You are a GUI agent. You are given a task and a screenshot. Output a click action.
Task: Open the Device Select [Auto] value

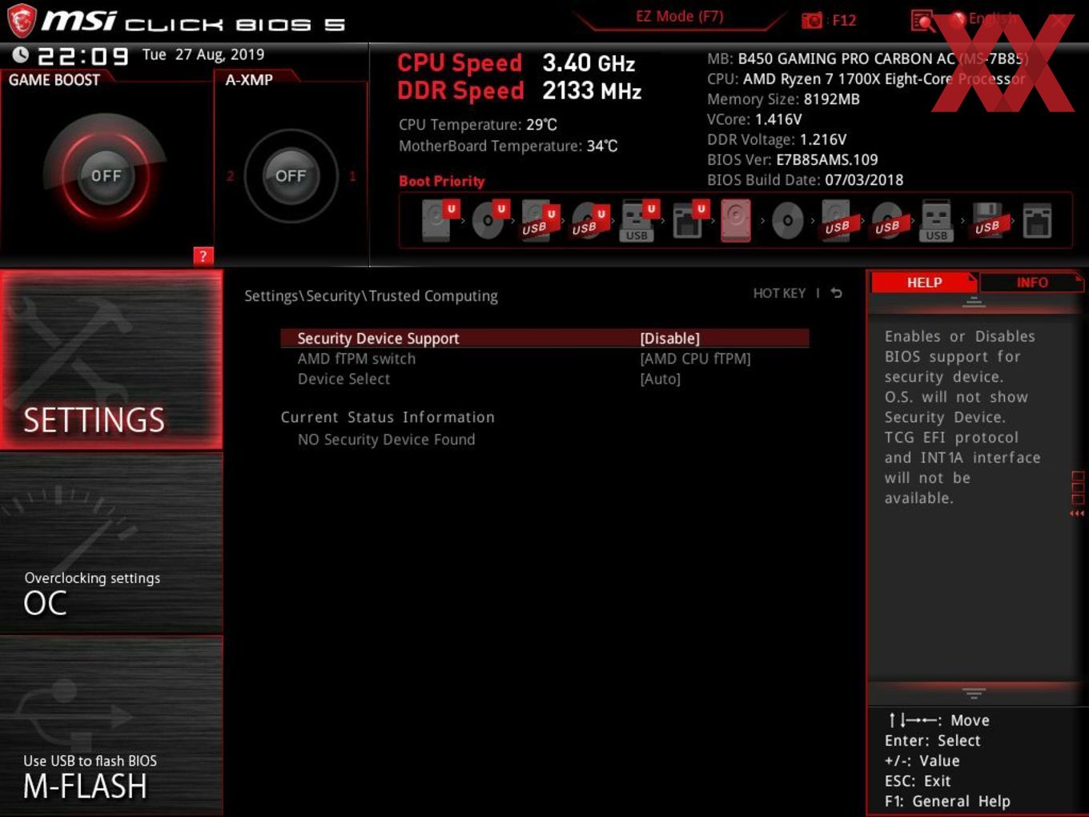click(660, 379)
